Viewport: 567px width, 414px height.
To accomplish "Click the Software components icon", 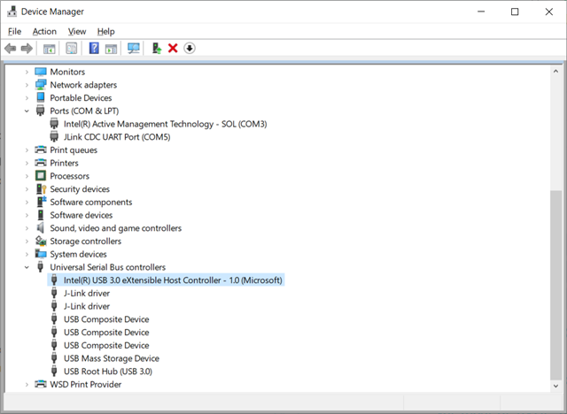I will (x=42, y=202).
